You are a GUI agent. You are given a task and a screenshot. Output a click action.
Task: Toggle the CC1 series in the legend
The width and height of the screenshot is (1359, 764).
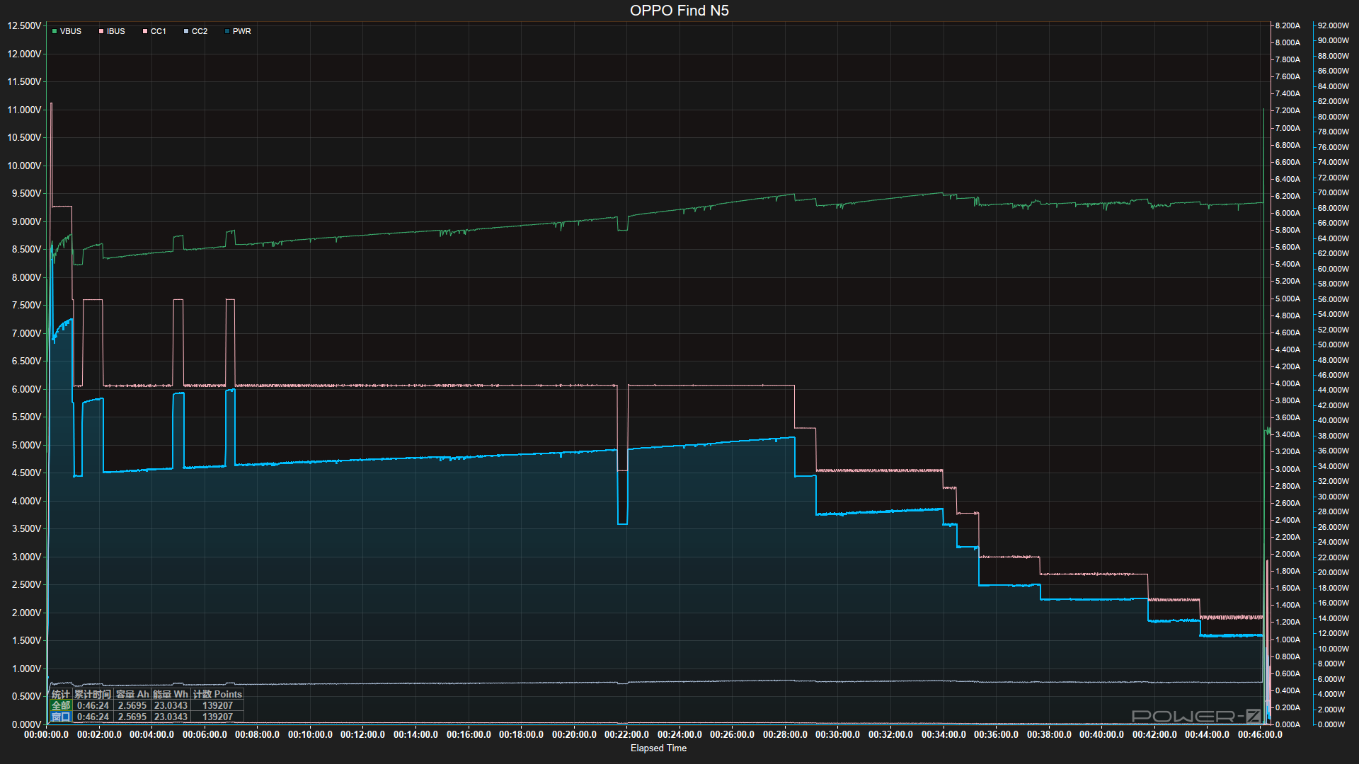(x=154, y=31)
